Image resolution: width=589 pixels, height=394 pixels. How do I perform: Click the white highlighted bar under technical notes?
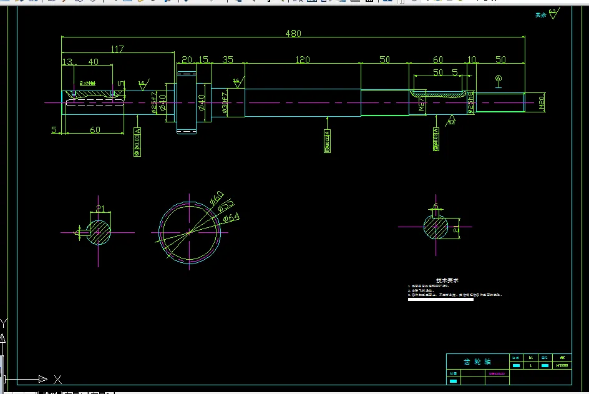click(441, 299)
